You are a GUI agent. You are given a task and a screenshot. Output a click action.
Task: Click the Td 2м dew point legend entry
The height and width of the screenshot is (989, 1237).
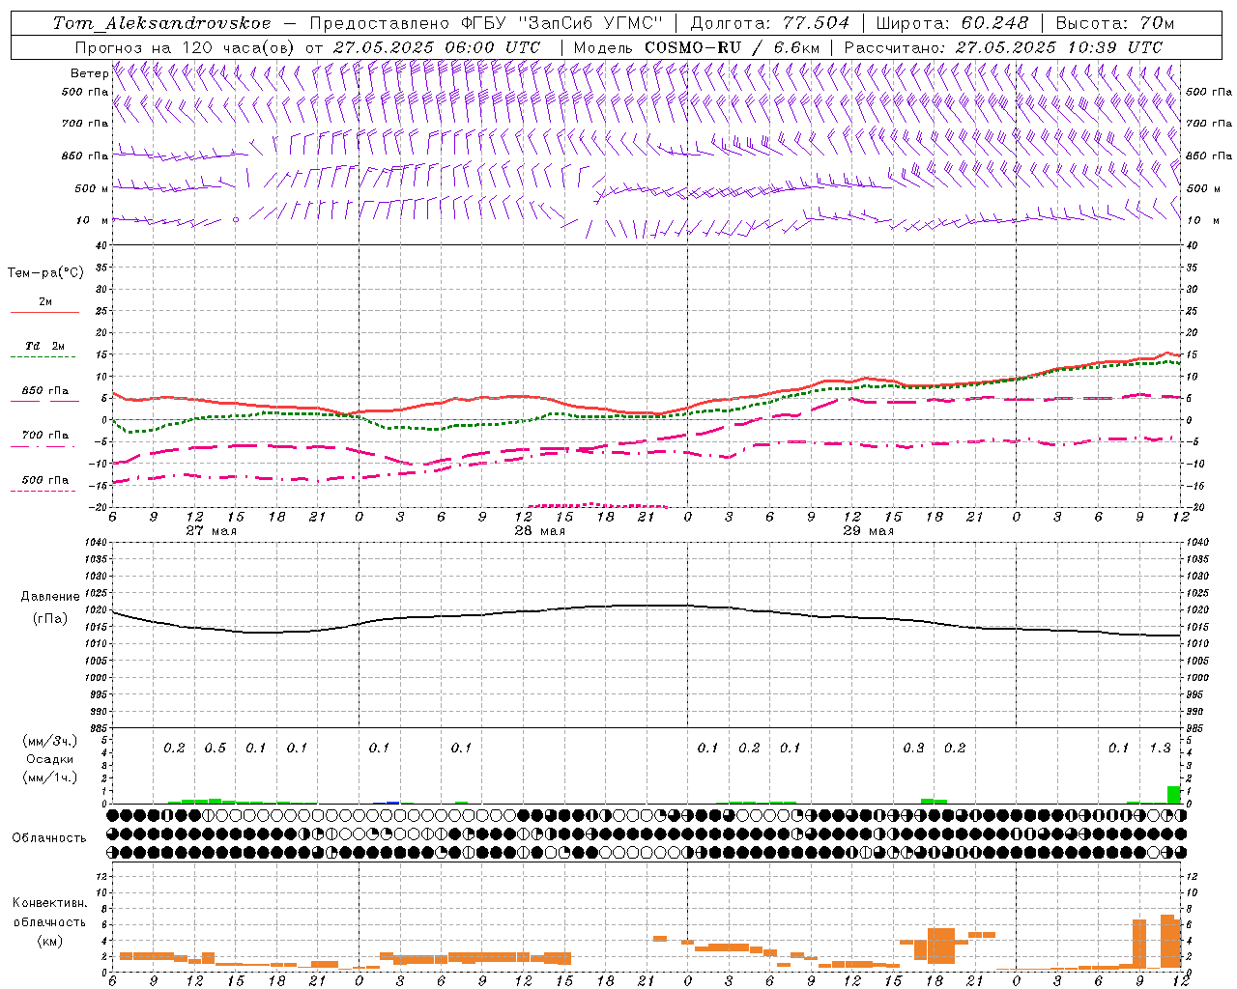pos(45,346)
